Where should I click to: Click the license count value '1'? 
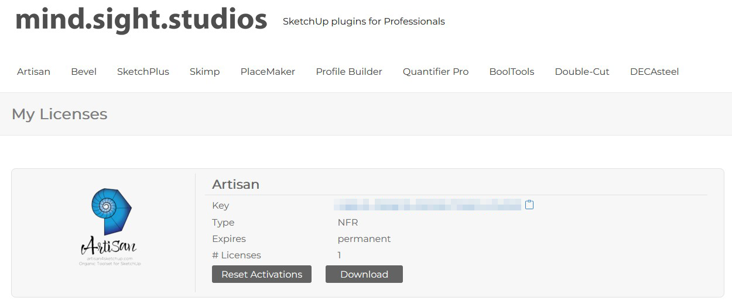(339, 255)
